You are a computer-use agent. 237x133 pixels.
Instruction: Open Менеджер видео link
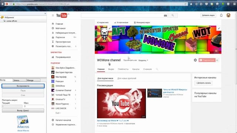coord(142,23)
